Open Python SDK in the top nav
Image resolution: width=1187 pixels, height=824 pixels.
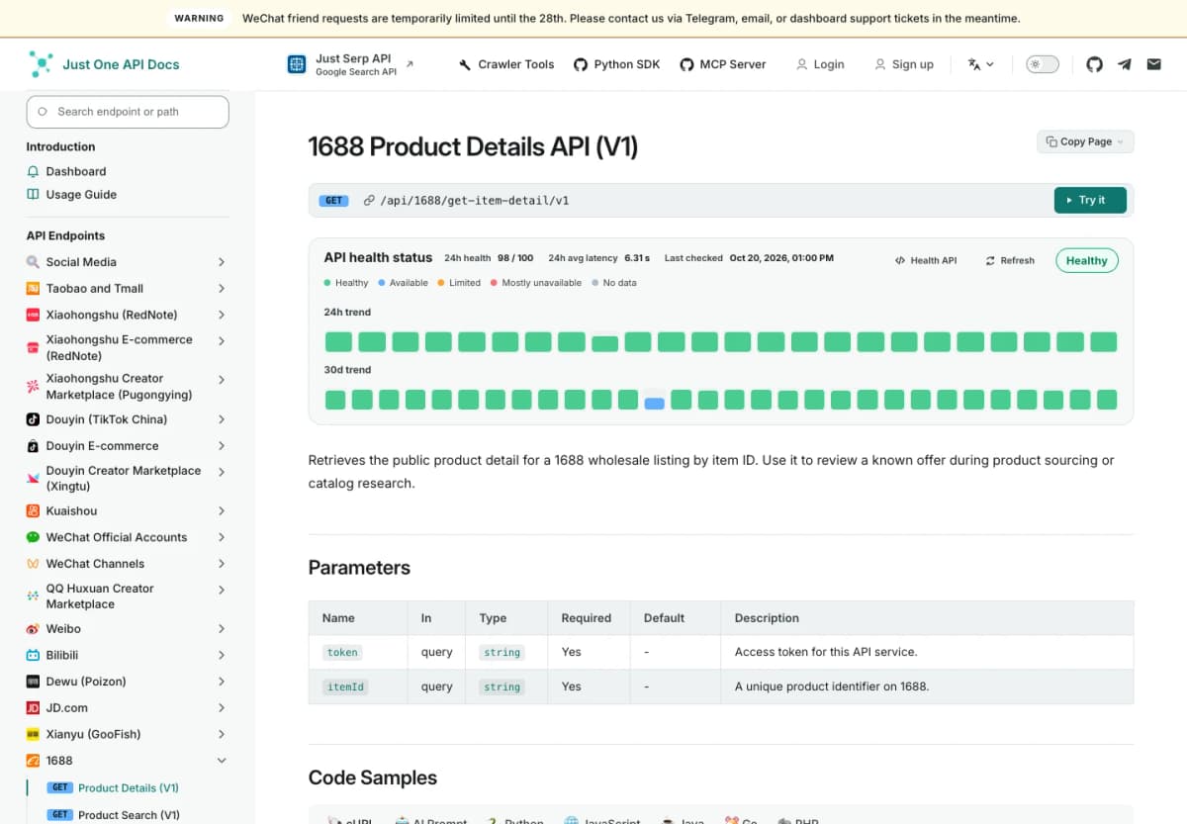(x=616, y=64)
